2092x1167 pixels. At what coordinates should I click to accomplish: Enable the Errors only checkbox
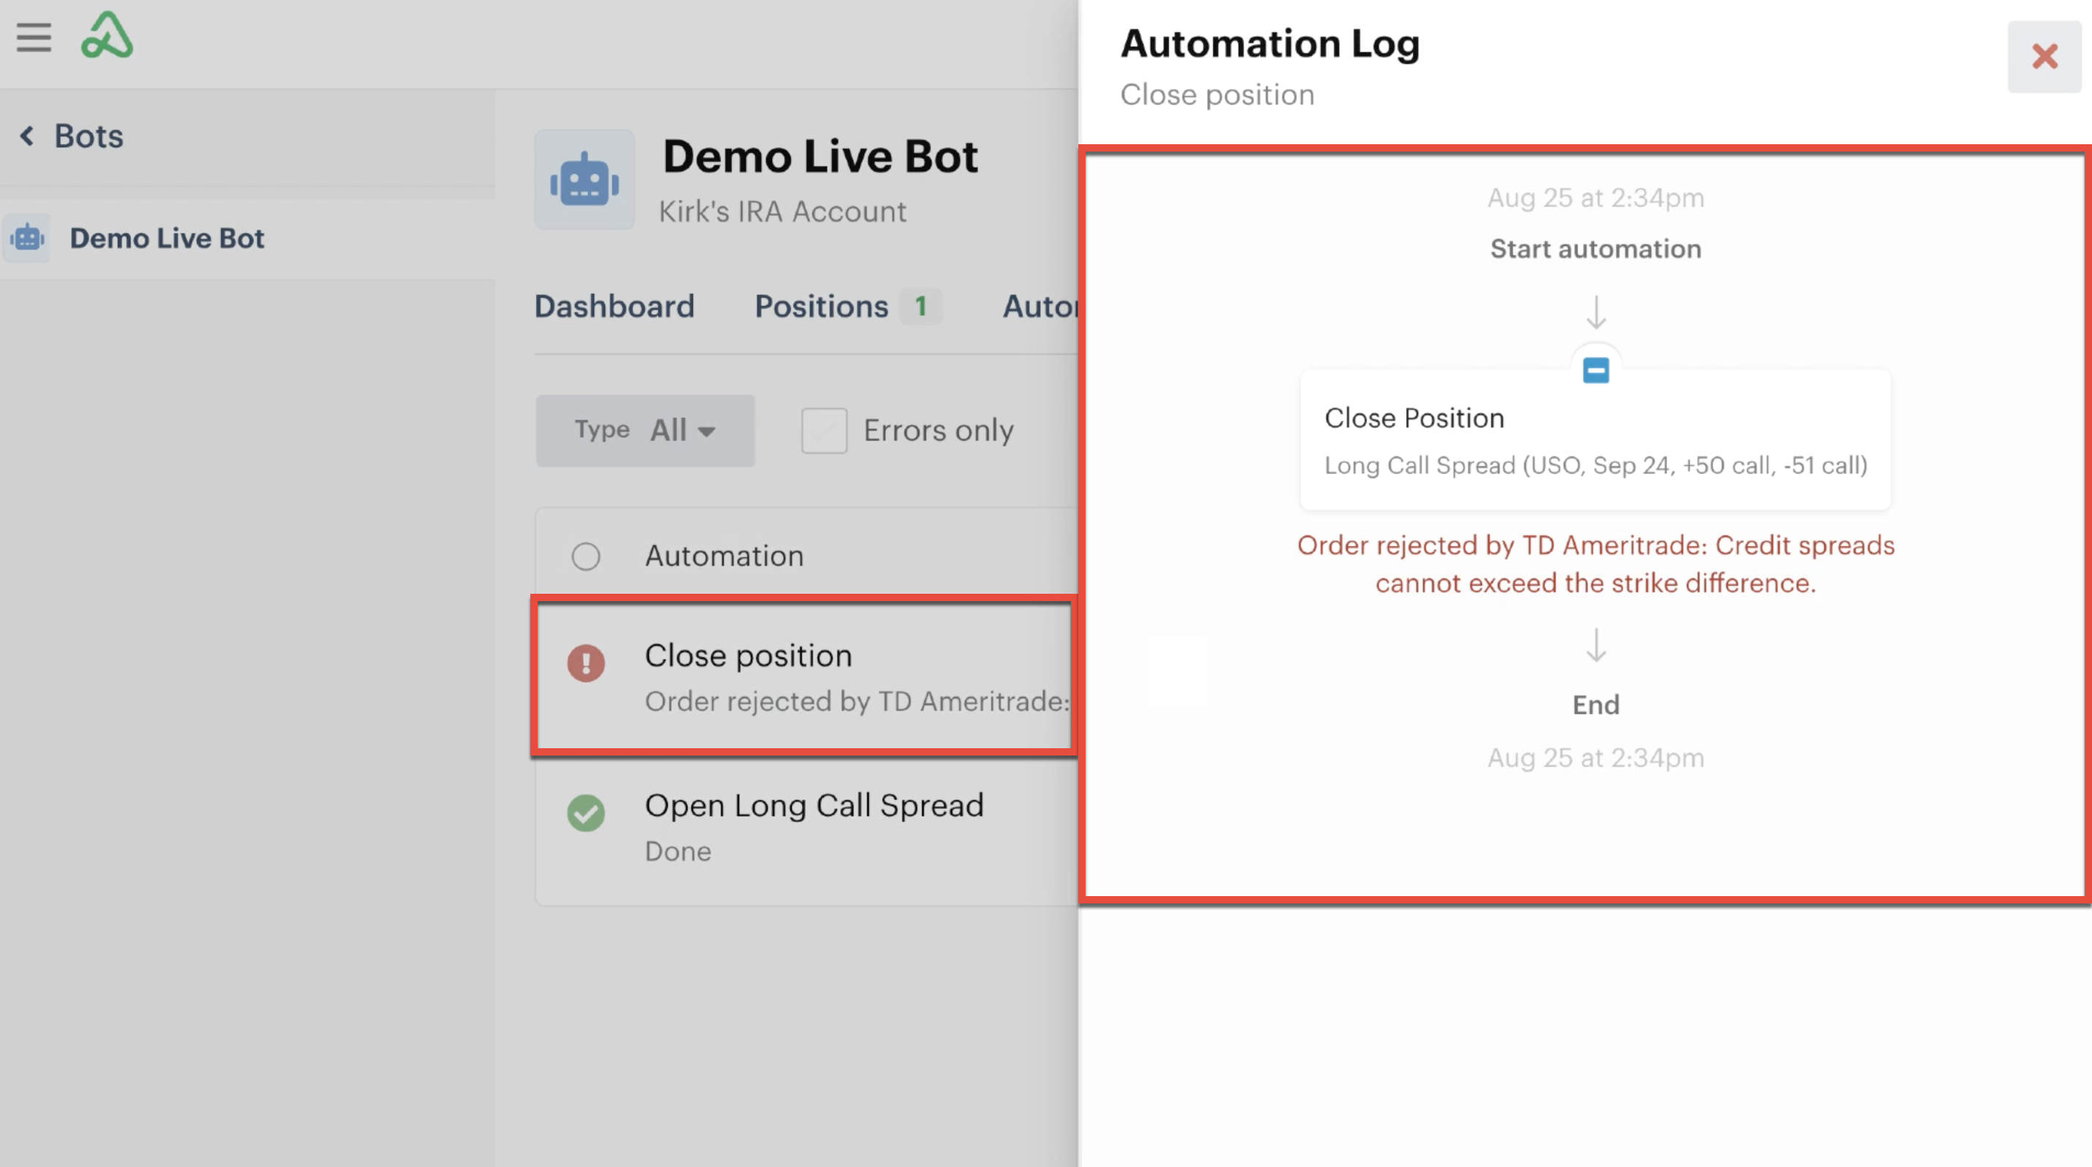click(x=823, y=430)
